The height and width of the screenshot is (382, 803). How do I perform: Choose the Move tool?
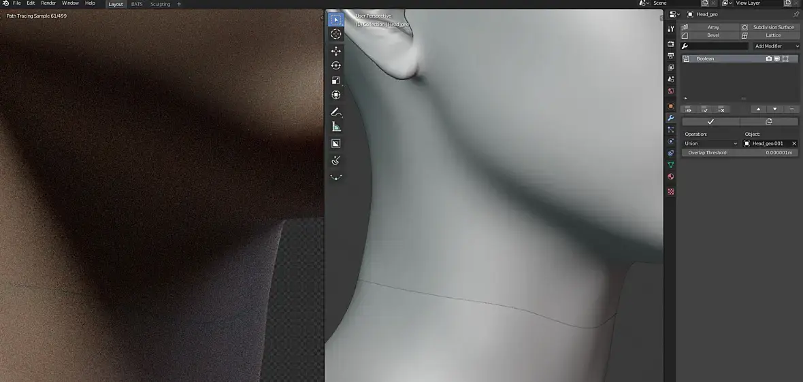click(x=336, y=51)
